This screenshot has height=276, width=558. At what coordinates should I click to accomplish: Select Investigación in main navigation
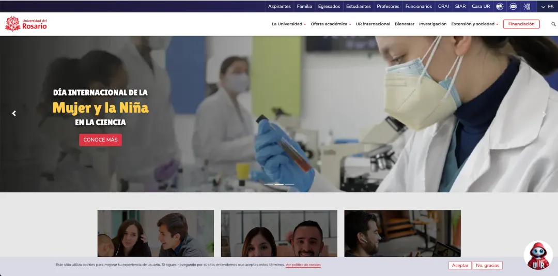pyautogui.click(x=432, y=24)
